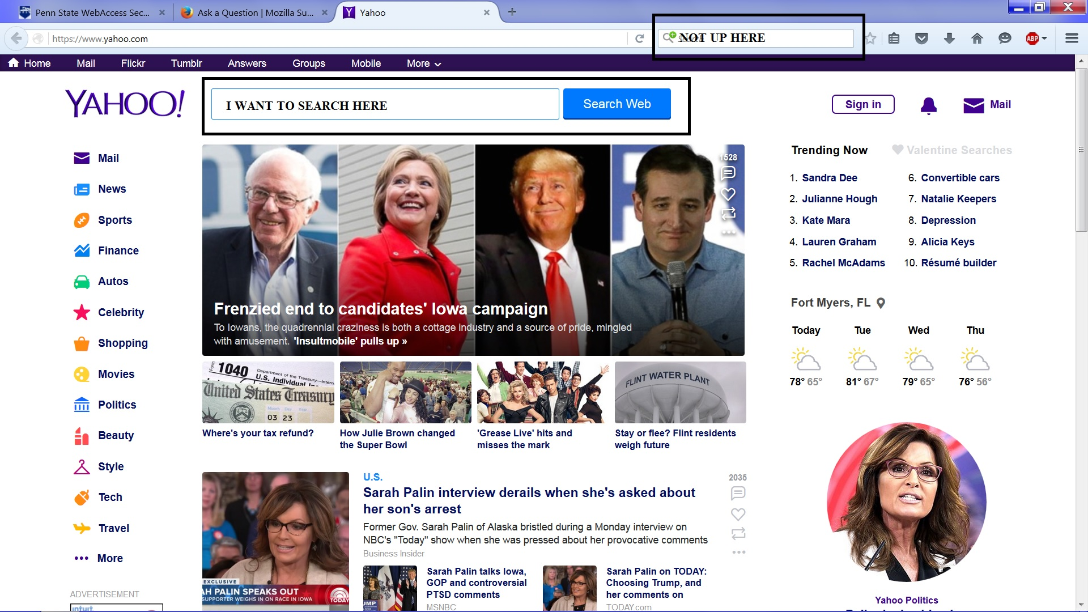Click Sign in button on Yahoo
This screenshot has height=612, width=1088.
863,104
